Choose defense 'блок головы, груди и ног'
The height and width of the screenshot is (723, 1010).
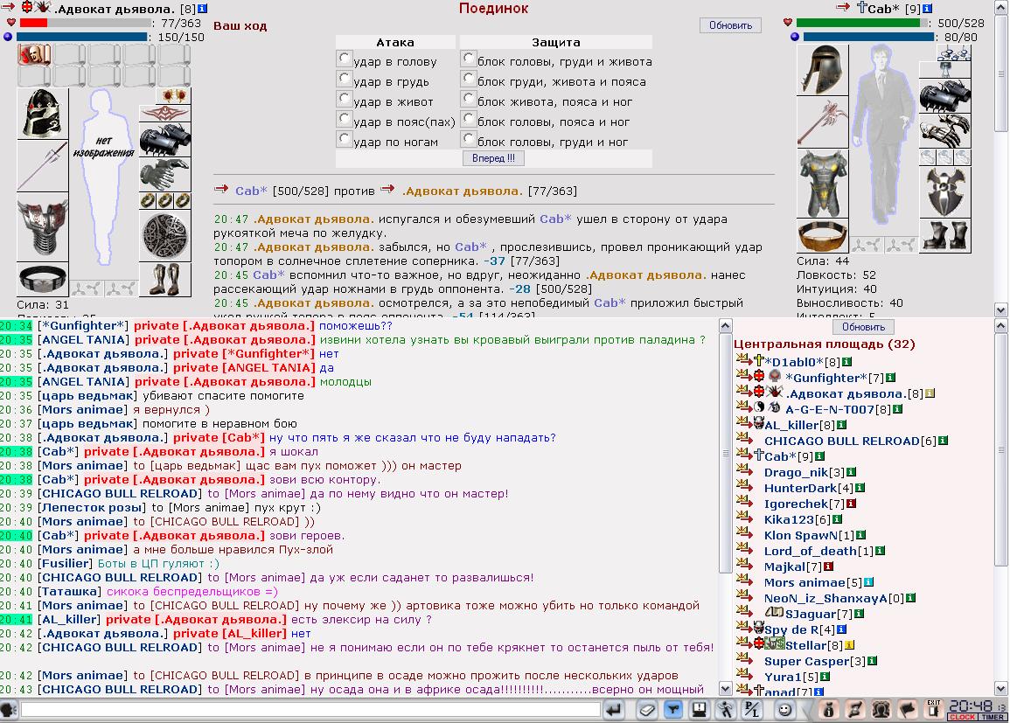(x=469, y=139)
